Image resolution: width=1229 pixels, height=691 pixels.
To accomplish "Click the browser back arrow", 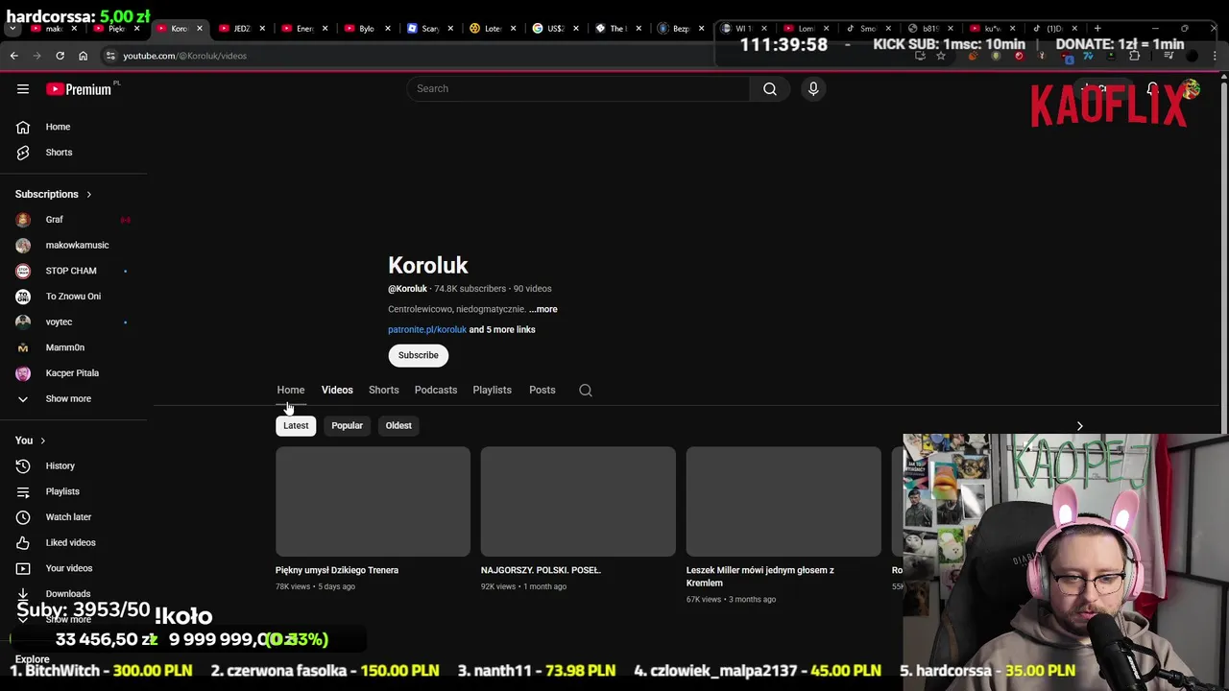I will [14, 56].
